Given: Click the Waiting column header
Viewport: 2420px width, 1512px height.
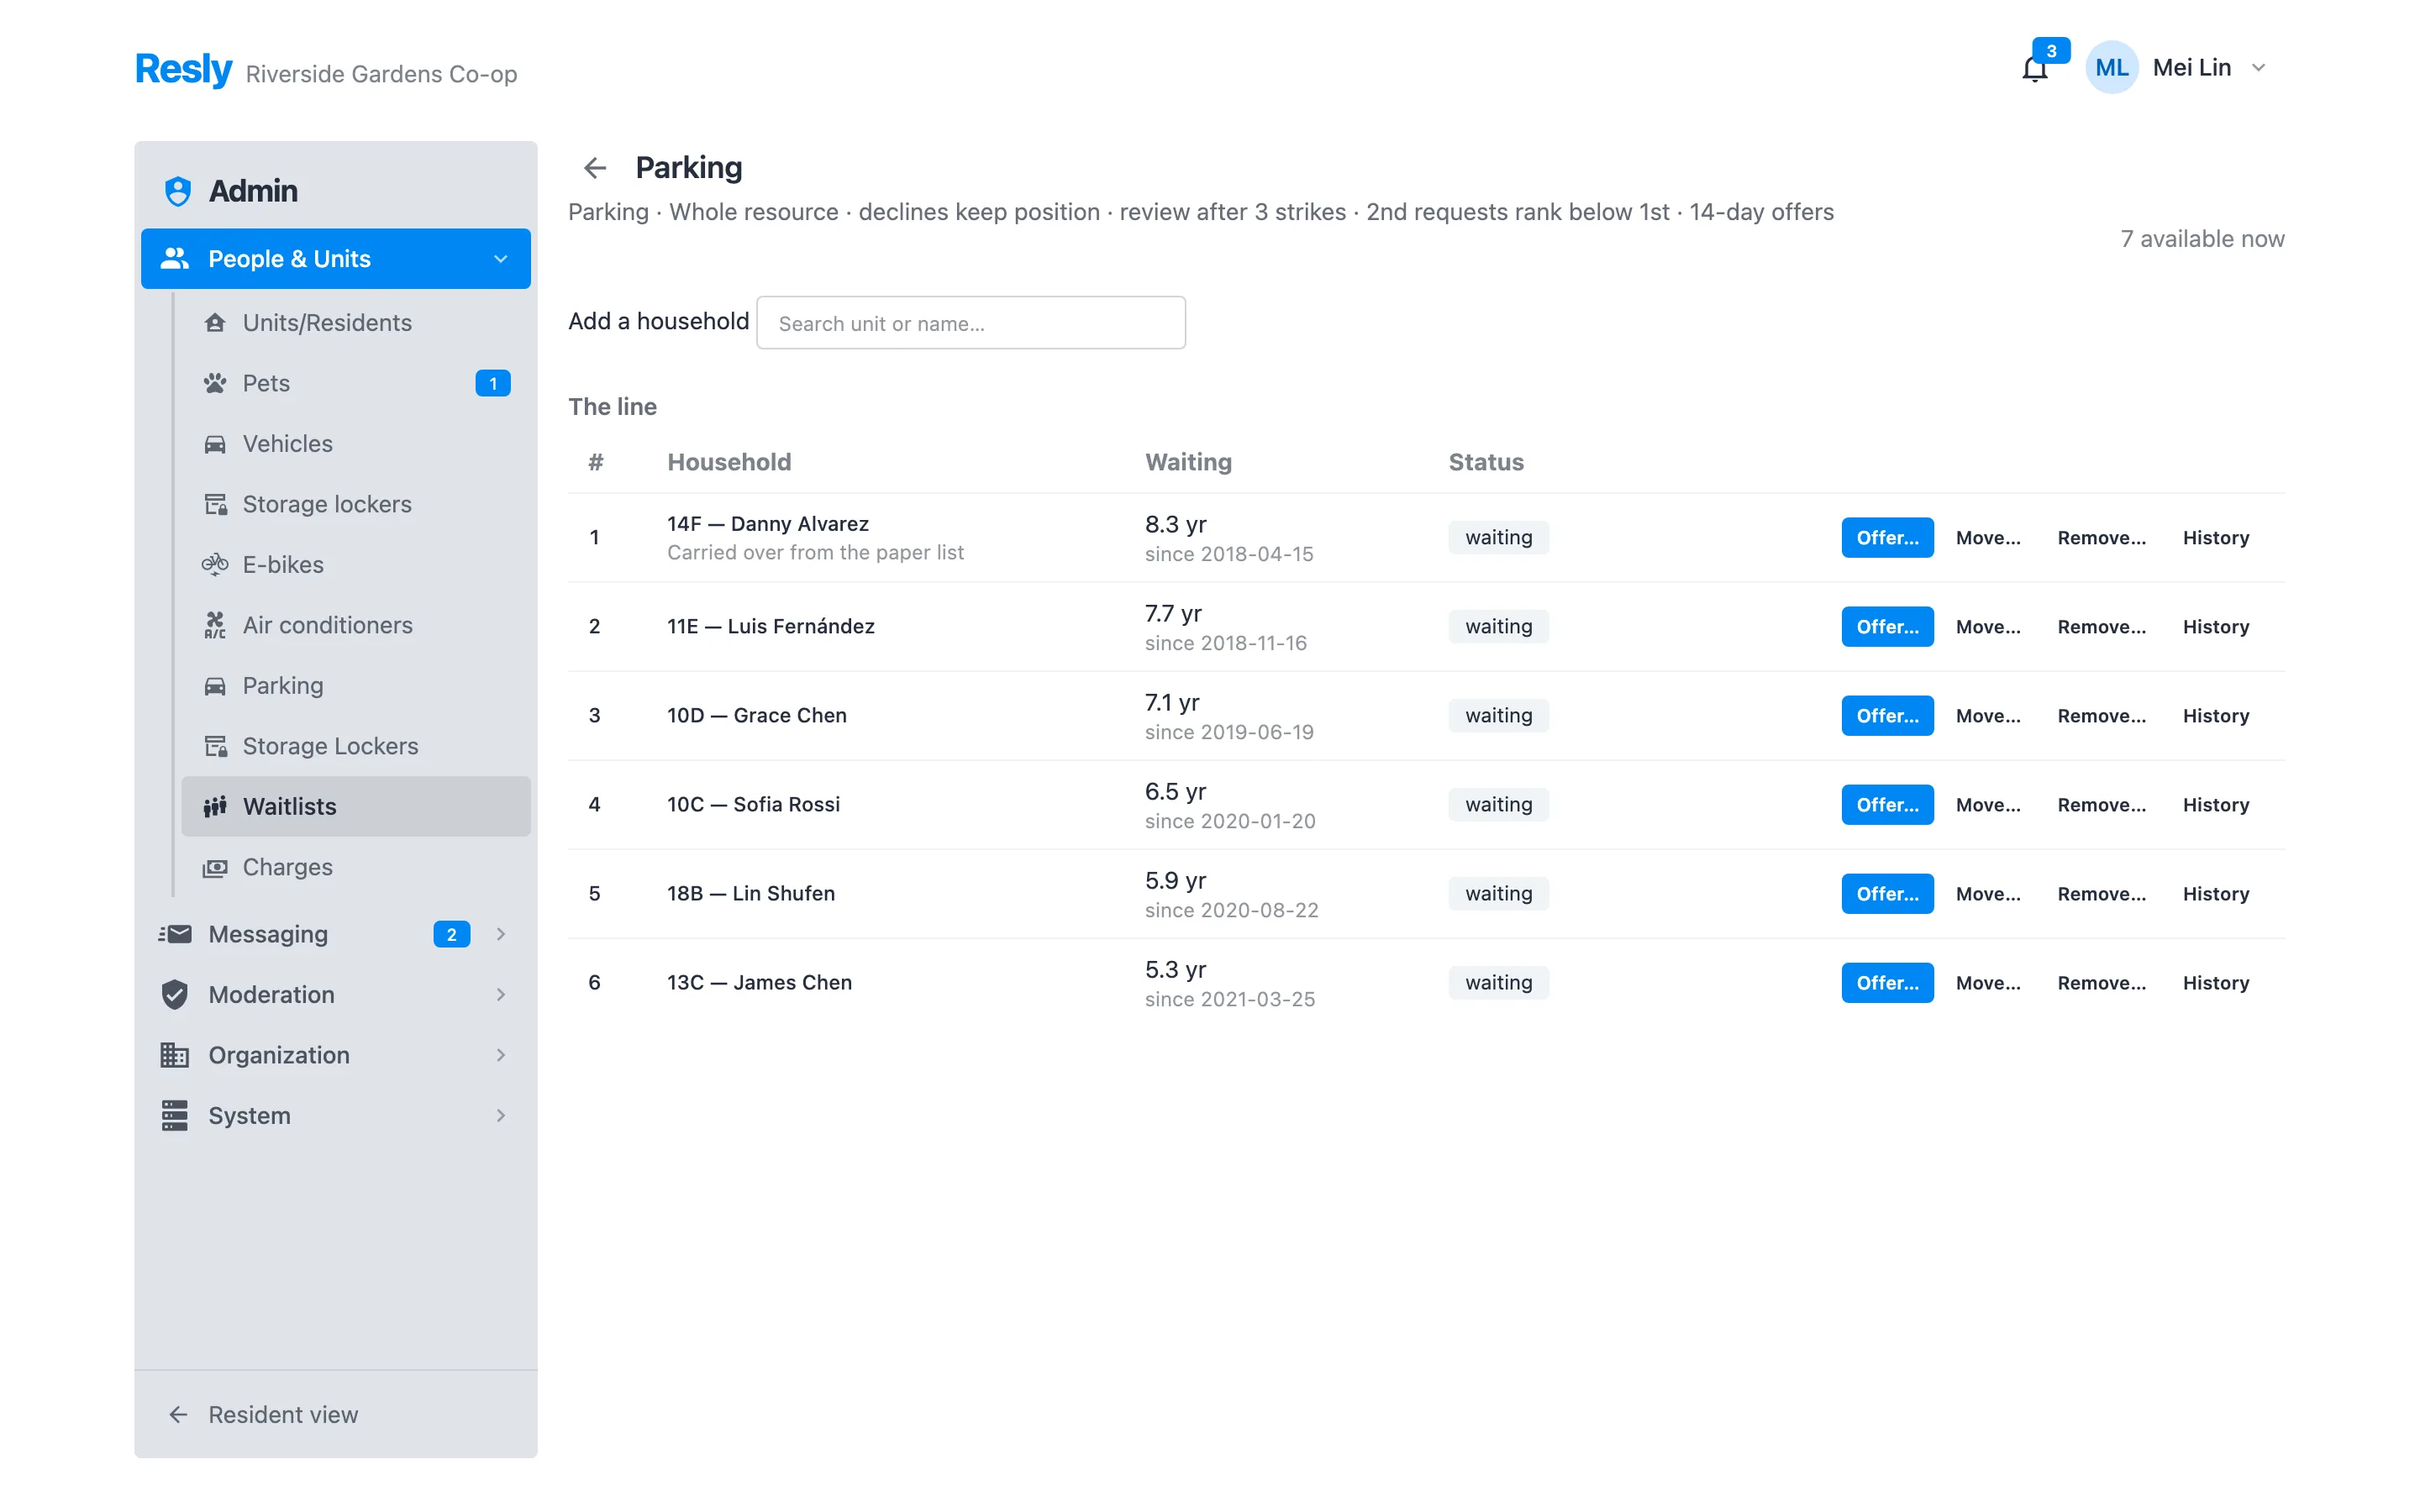Looking at the screenshot, I should tap(1188, 462).
